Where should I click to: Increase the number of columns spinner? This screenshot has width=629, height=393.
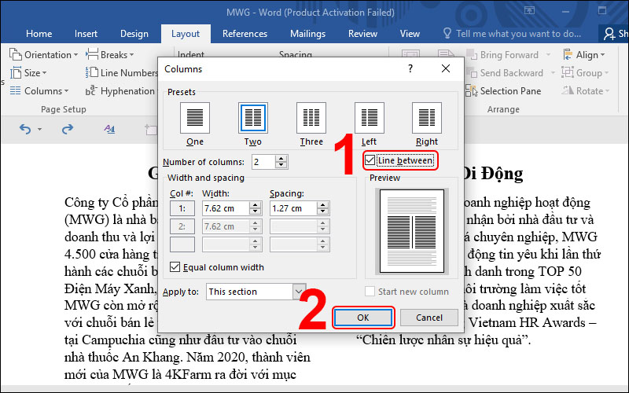click(281, 159)
